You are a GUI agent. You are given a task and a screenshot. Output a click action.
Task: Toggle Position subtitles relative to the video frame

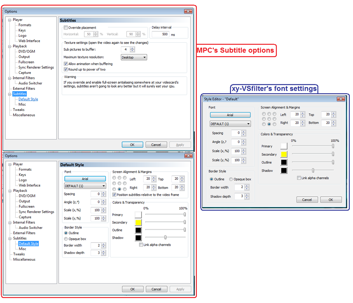pyautogui.click(x=114, y=195)
